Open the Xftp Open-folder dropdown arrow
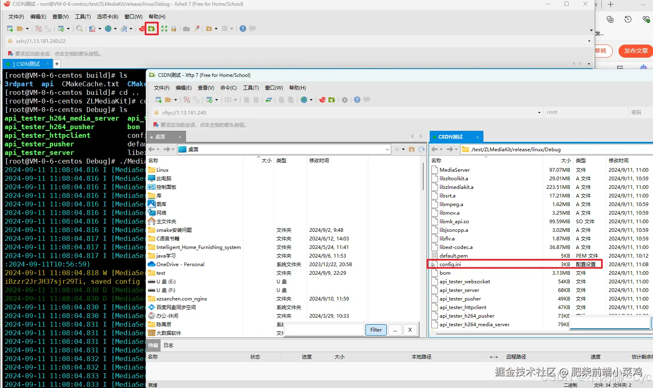Viewport: 653px width, 388px height. (176, 100)
